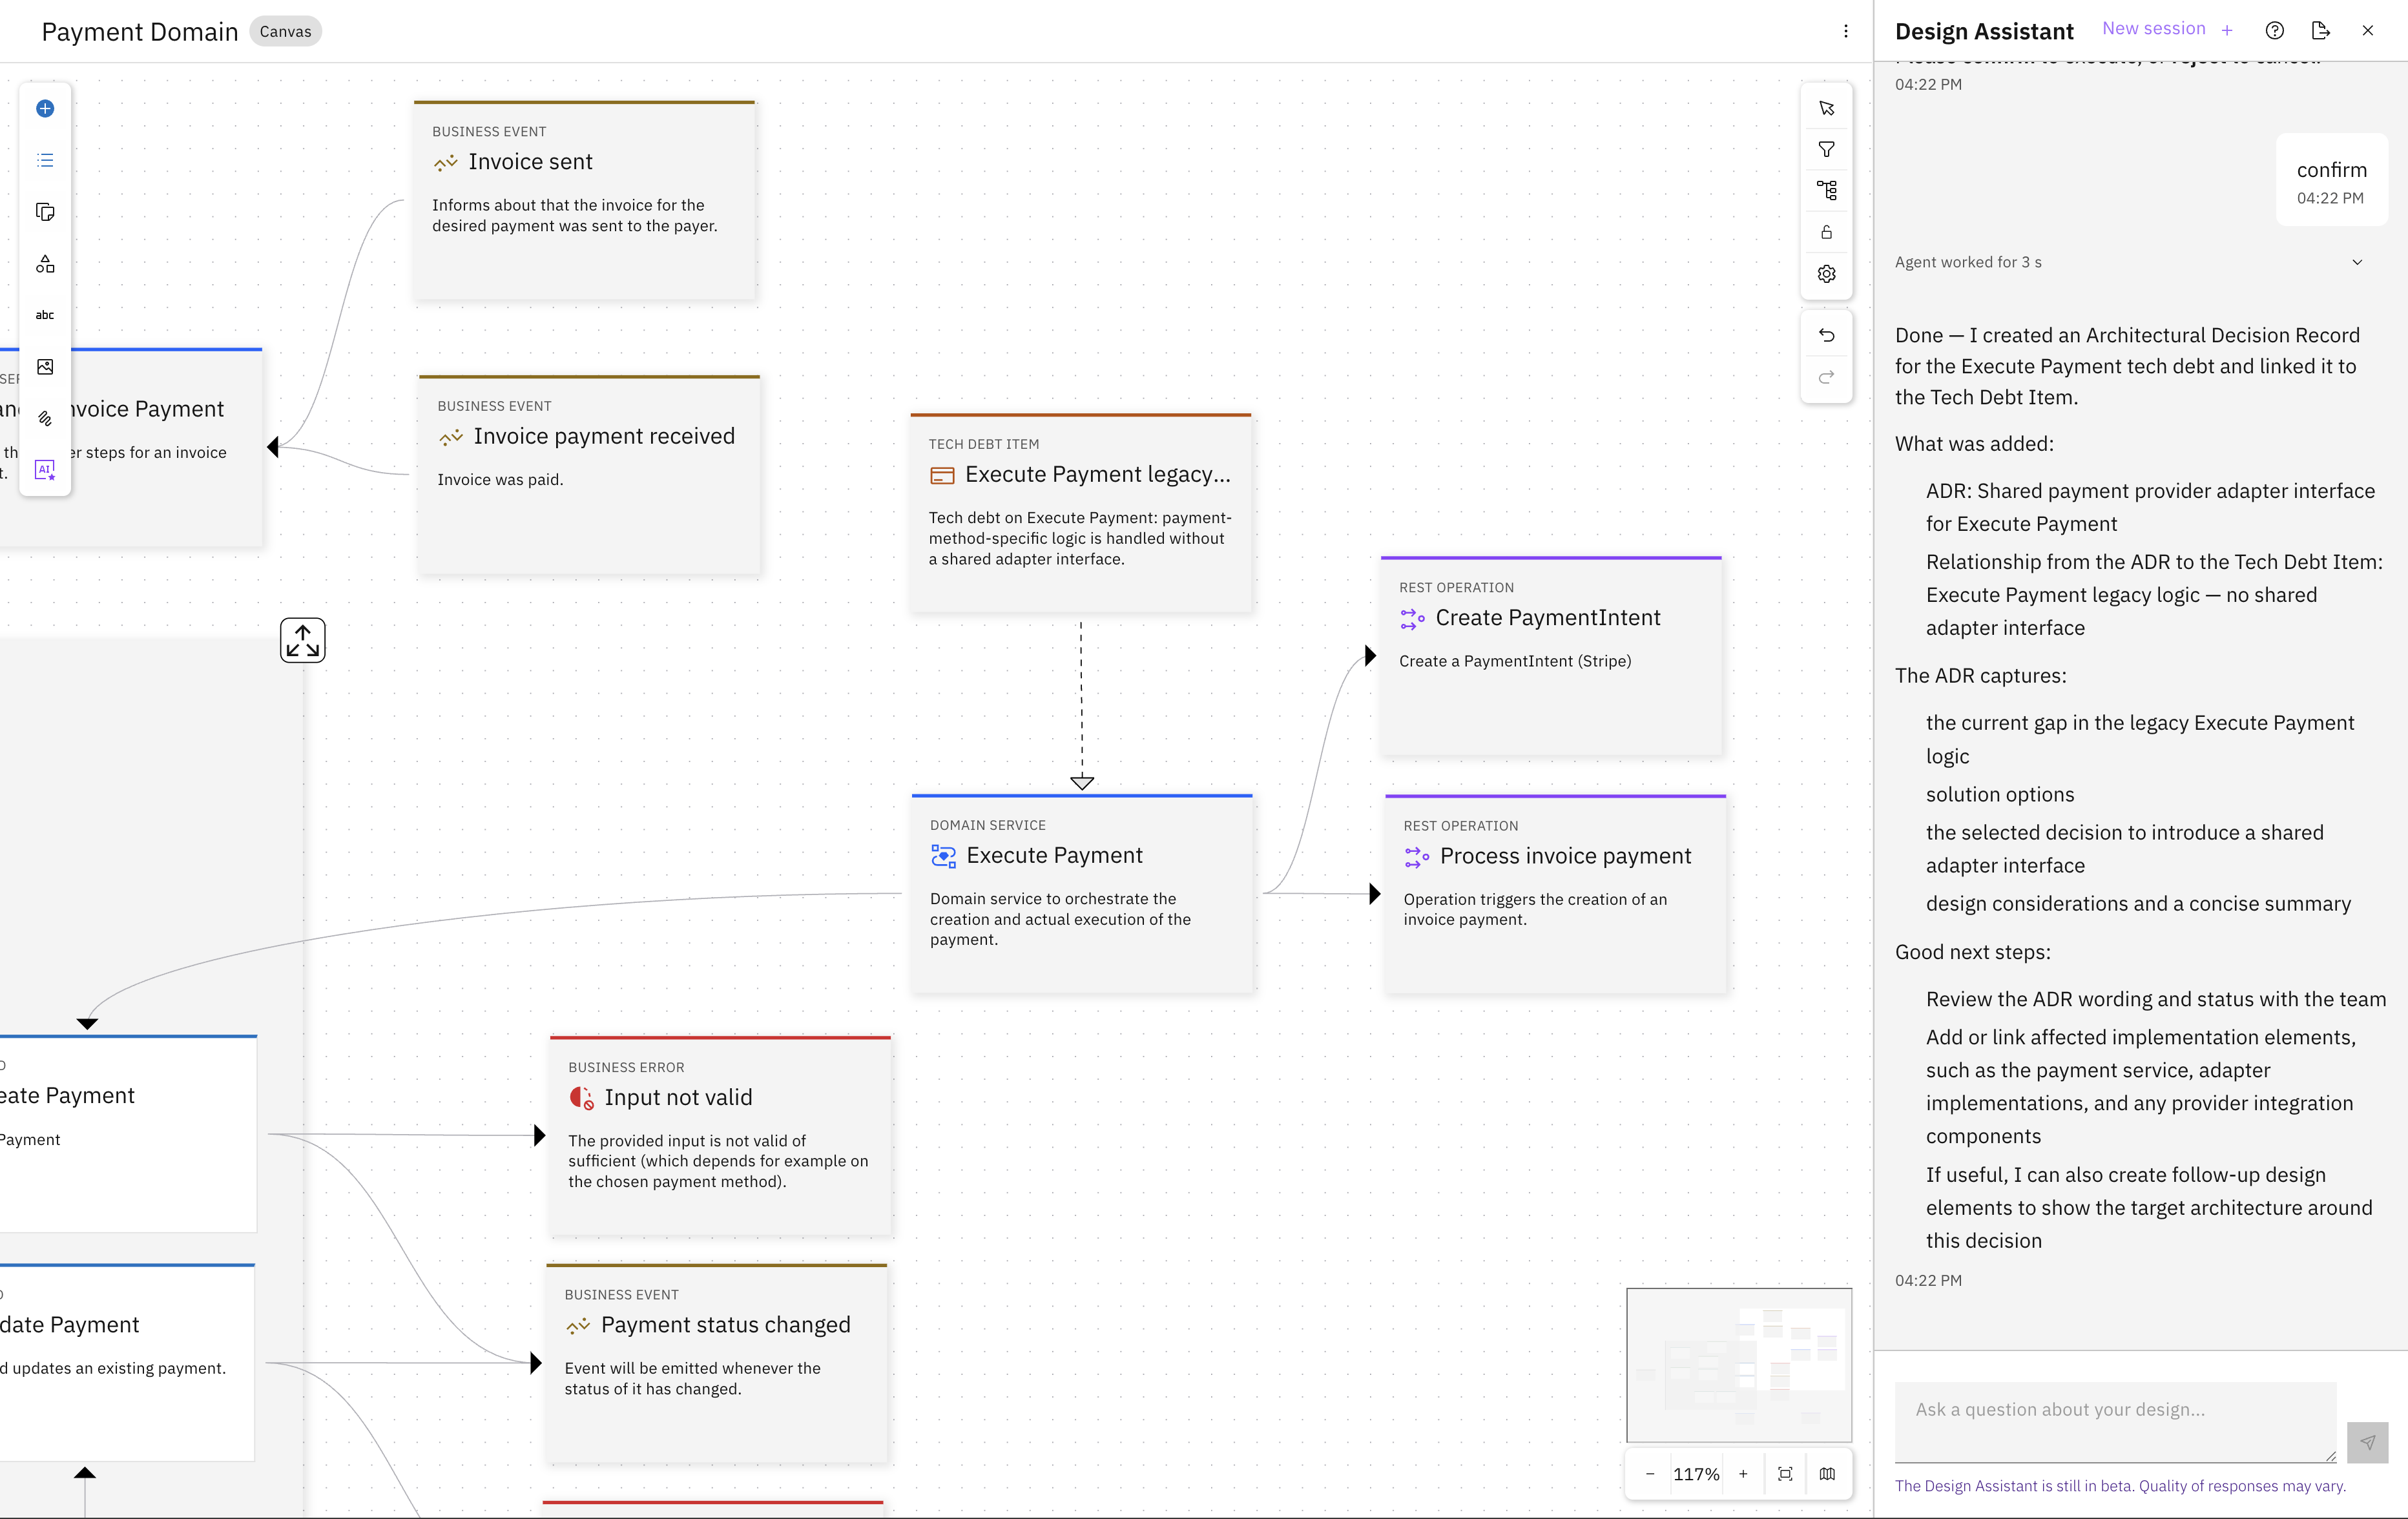
Task: Select the Execute Payment domain service card
Action: [1082, 893]
